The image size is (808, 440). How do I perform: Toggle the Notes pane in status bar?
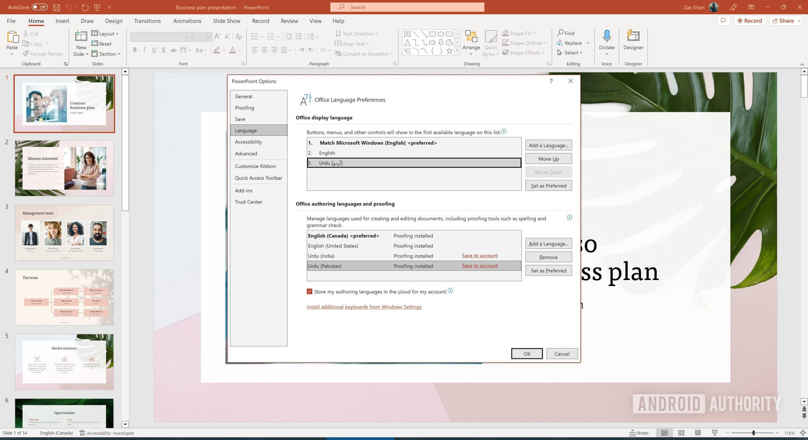coord(639,433)
